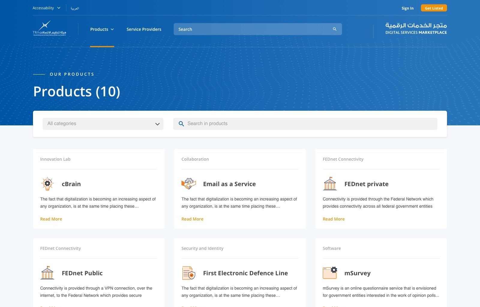Open First Electronic Defence Line title
Viewport: 480px width, 307px height.
point(245,273)
